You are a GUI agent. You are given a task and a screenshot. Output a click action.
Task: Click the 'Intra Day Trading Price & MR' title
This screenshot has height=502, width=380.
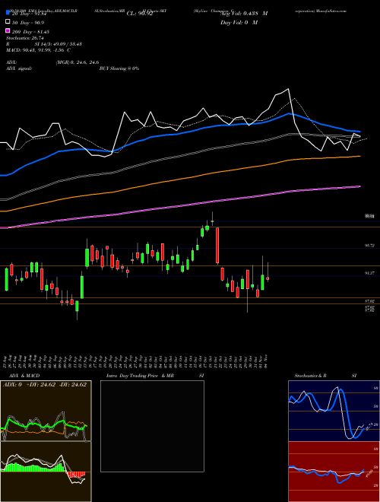[x=140, y=376]
